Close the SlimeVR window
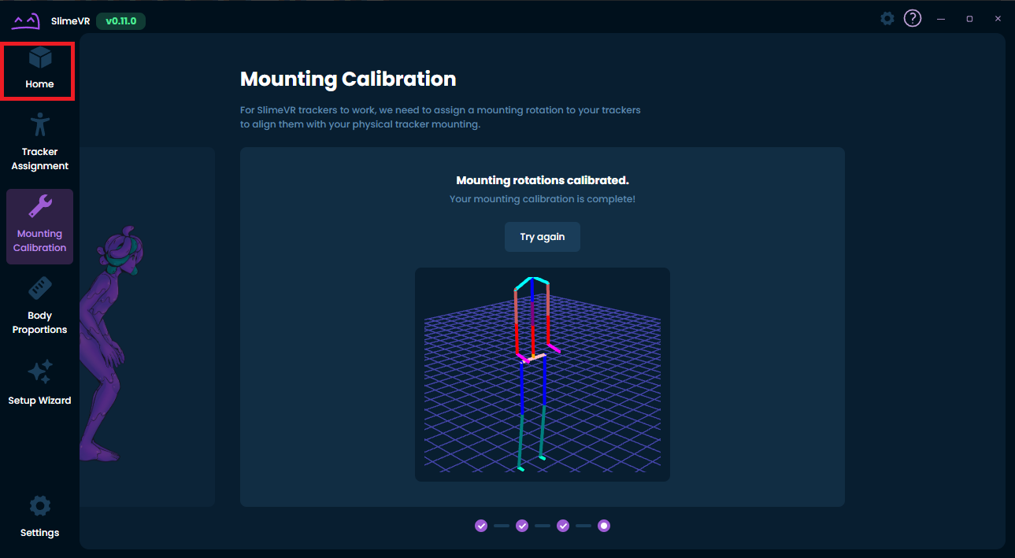 998,19
